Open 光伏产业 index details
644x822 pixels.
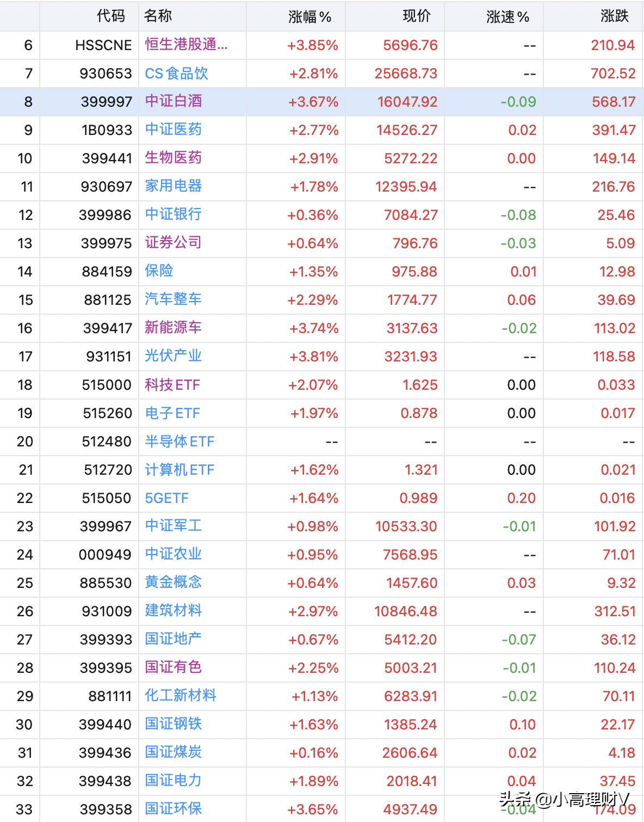pos(174,356)
